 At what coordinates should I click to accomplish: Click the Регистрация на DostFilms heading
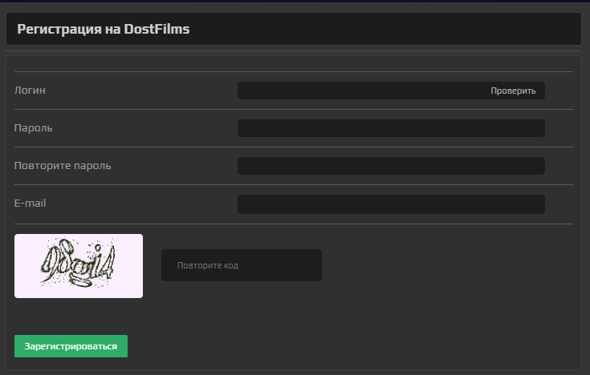(104, 29)
